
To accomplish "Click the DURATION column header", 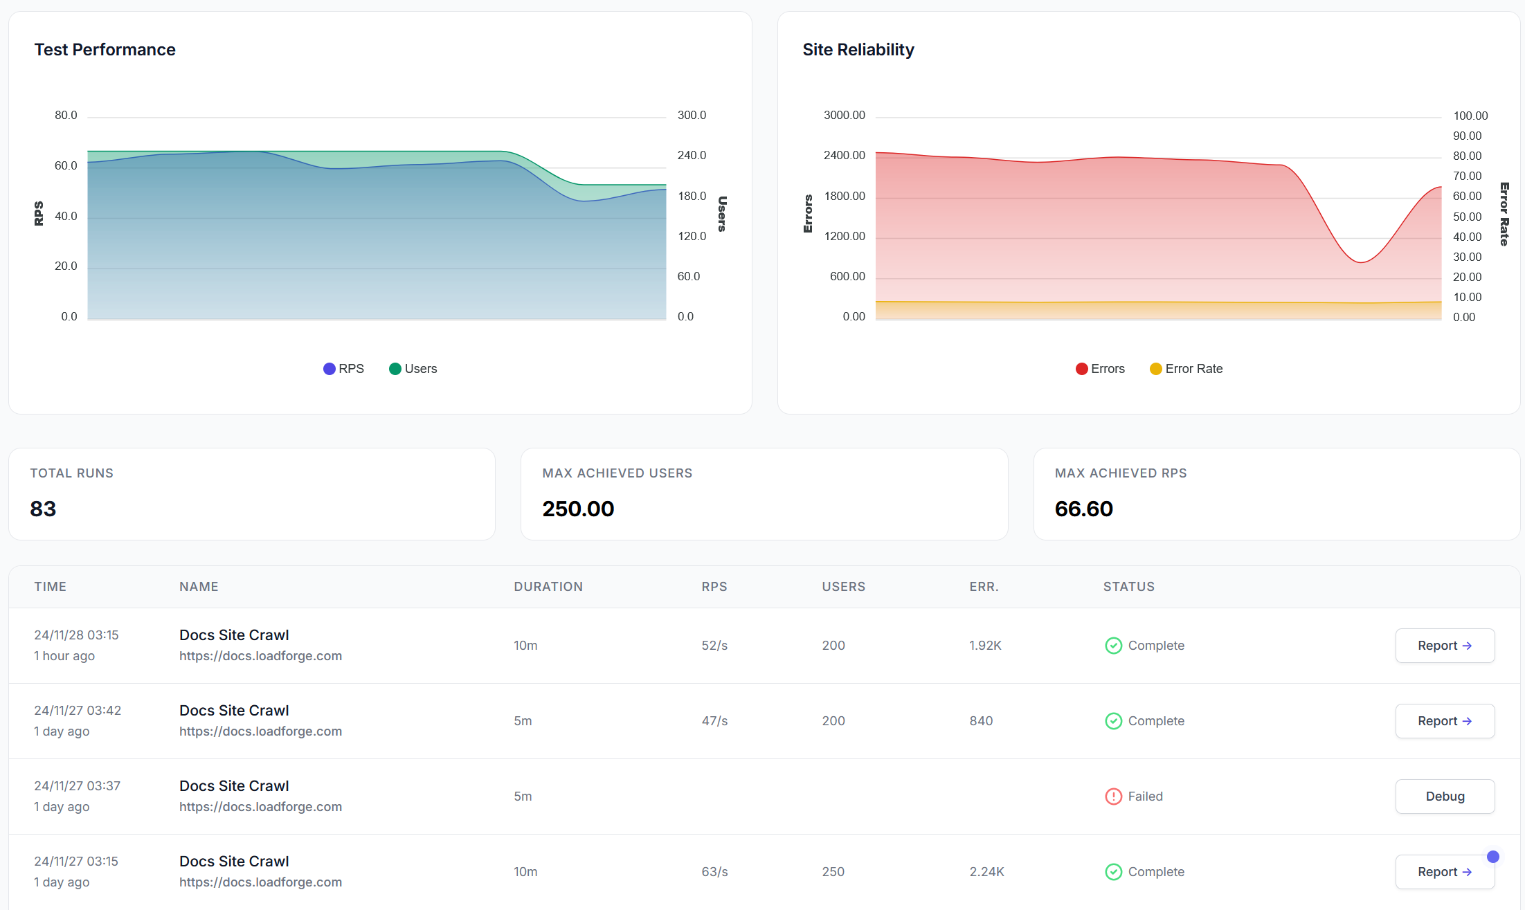I will [548, 587].
